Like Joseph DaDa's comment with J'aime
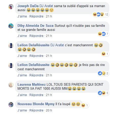Viewport: 119px width, 117px height. pos(22,16)
